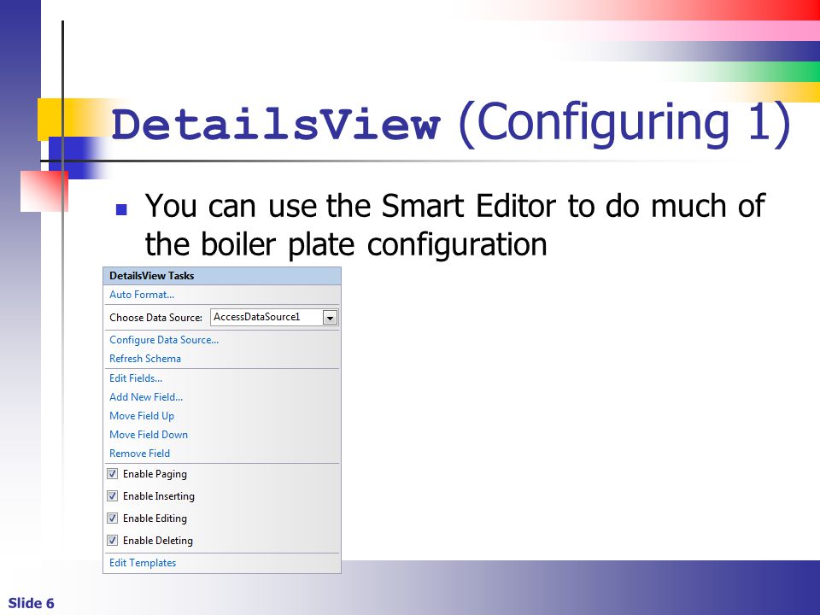Toggle the Enable Inserting checkbox
The image size is (820, 615).
113,495
